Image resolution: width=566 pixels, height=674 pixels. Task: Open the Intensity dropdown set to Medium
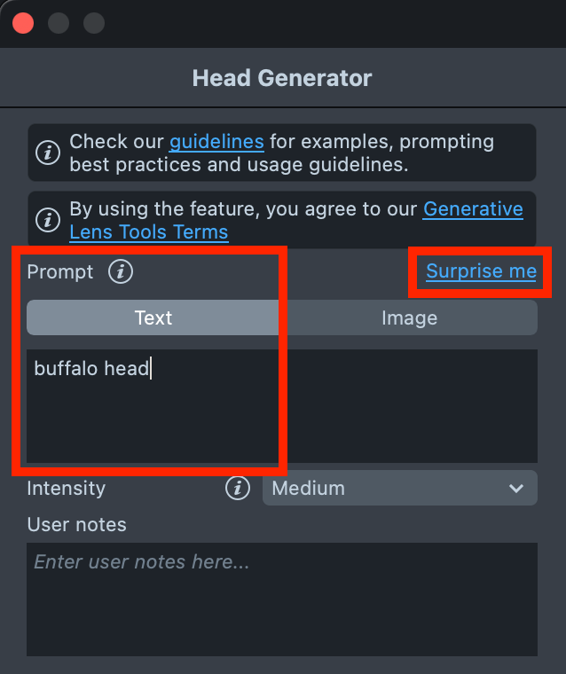click(399, 488)
